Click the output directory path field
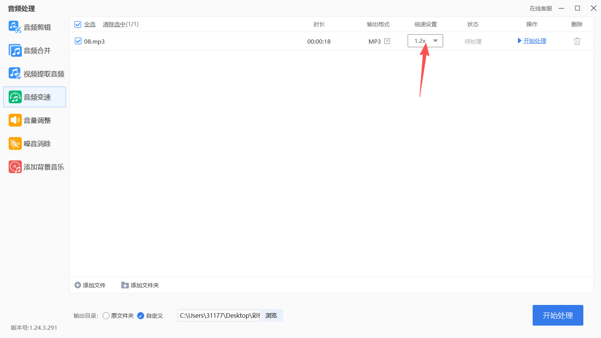 (x=219, y=315)
